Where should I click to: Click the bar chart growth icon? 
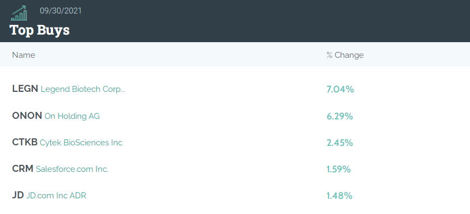point(19,13)
